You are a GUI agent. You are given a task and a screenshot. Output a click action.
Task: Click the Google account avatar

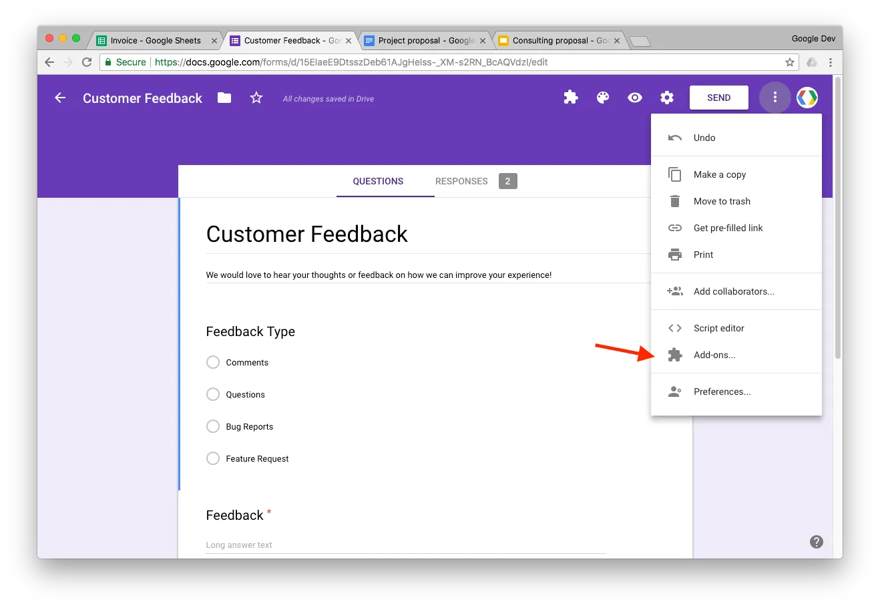click(807, 97)
